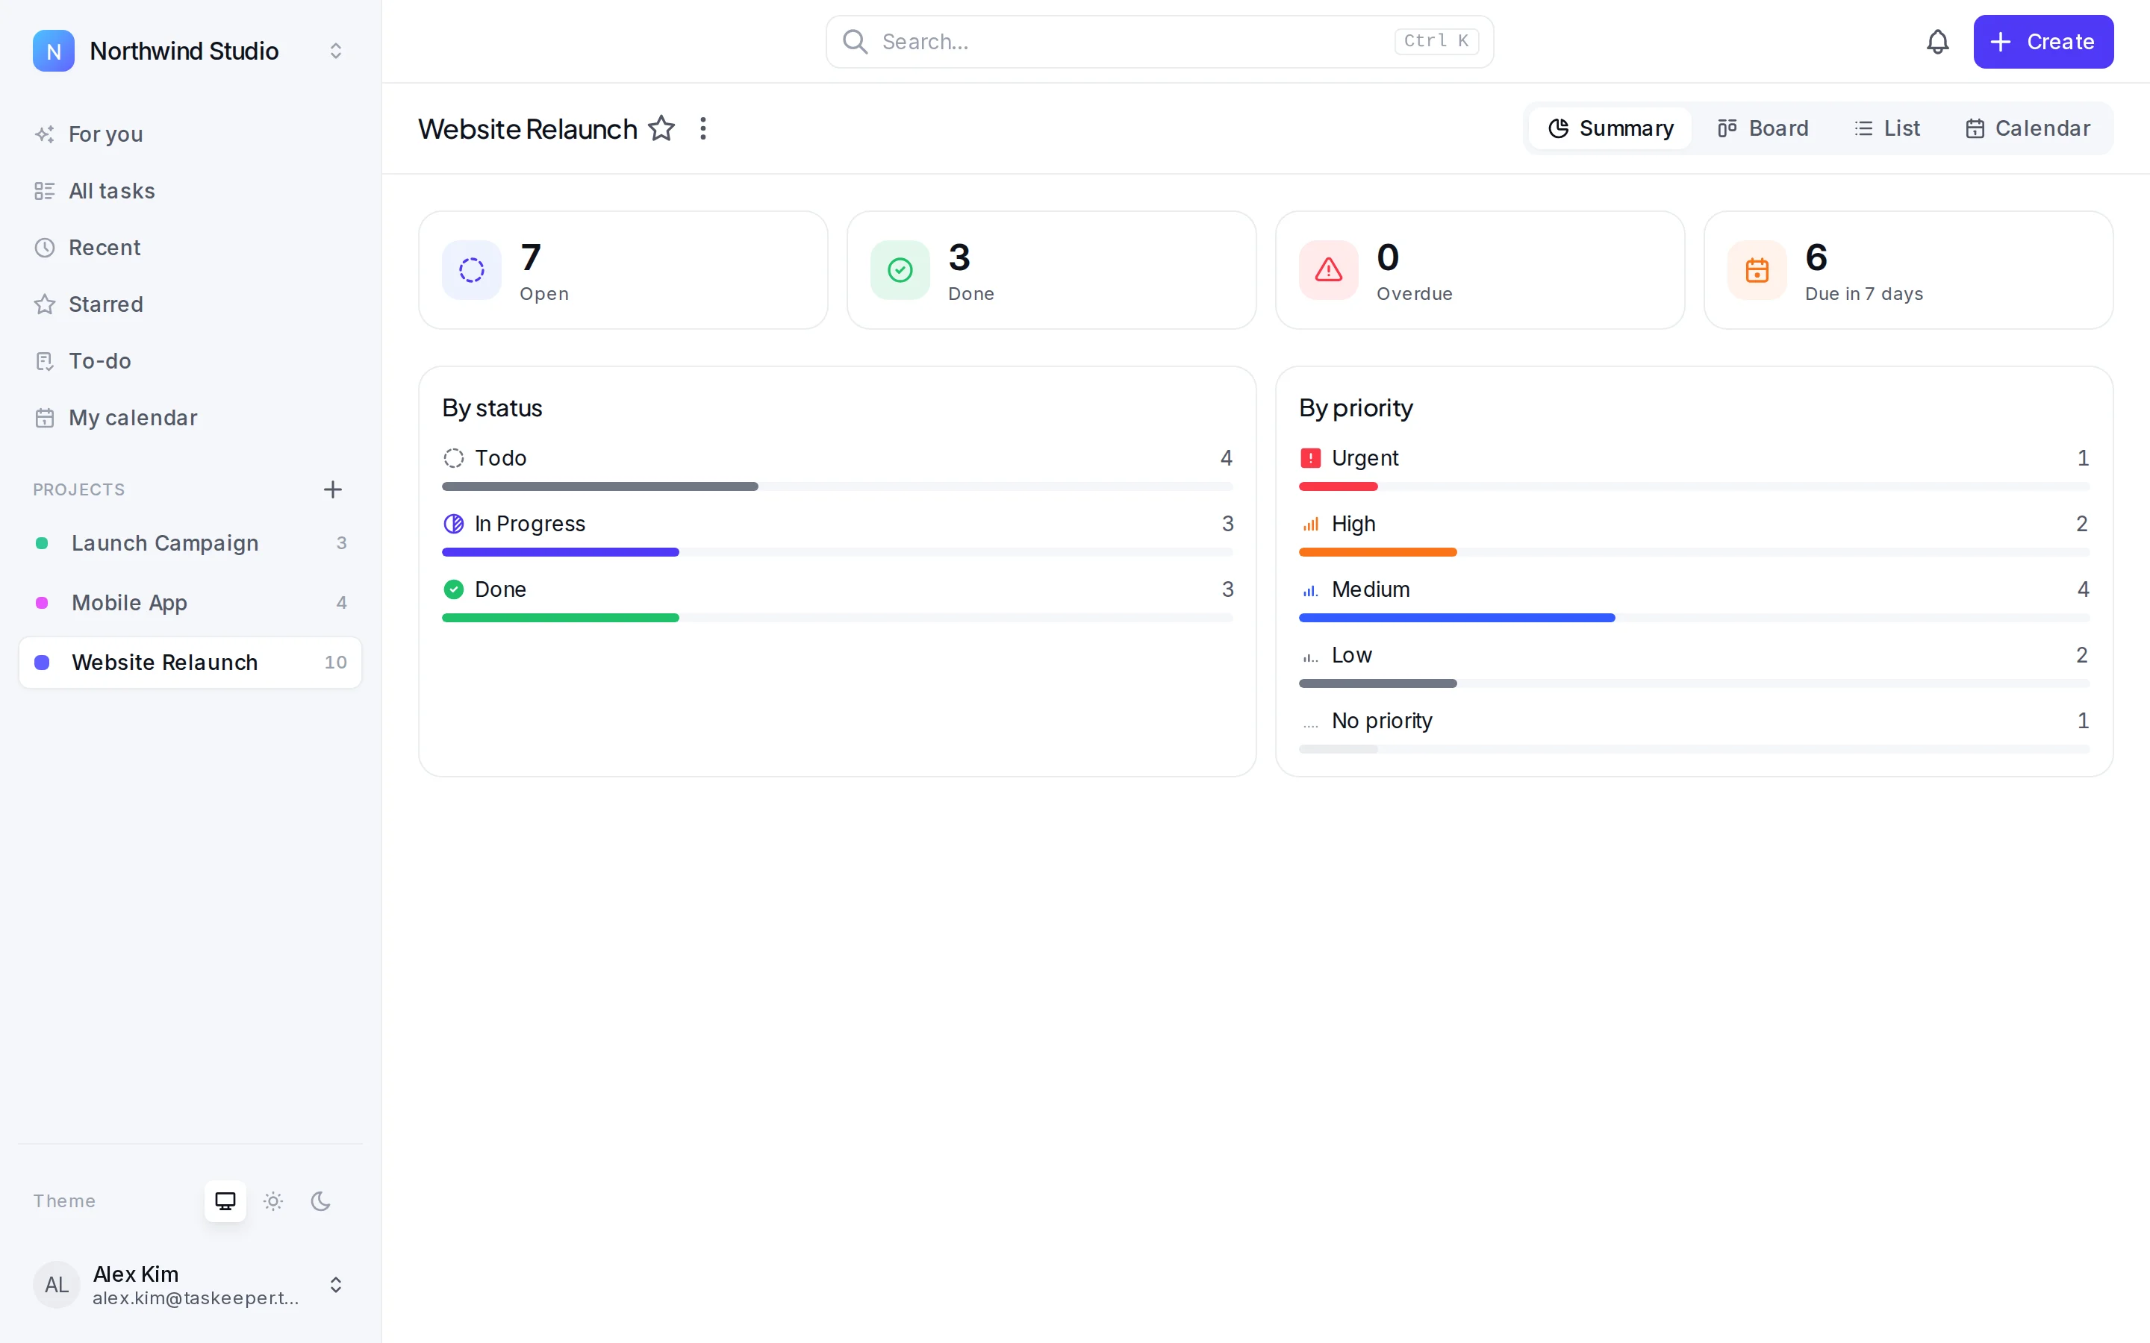Viewport: 2150px width, 1343px height.
Task: Switch to the Board view tab
Action: (x=1763, y=129)
